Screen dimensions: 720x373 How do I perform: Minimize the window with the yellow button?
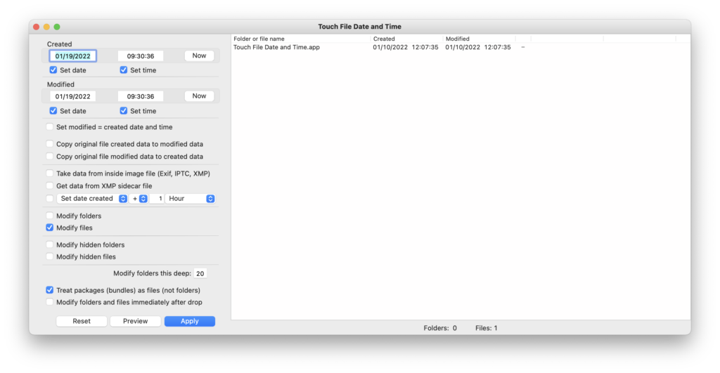point(46,27)
